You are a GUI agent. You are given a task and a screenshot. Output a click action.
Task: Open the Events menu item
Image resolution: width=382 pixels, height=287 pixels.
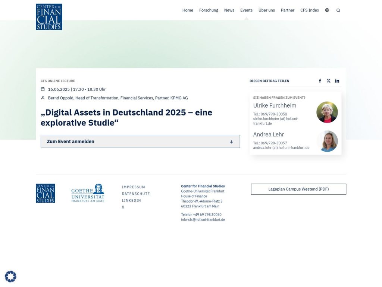coord(246,10)
